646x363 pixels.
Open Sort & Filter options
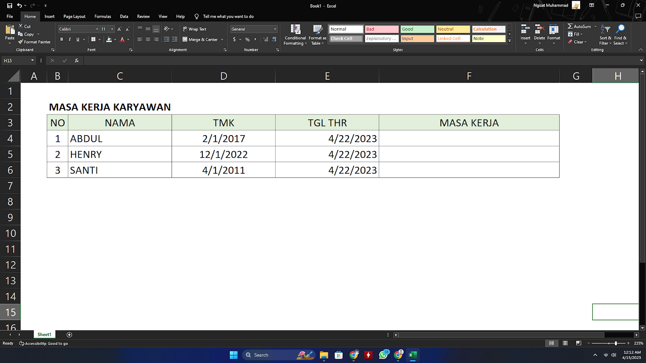(605, 35)
